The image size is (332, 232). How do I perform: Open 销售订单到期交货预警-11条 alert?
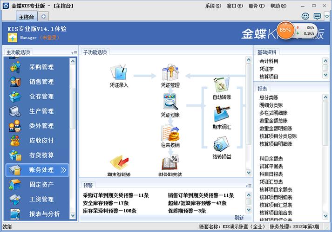click(x=201, y=195)
